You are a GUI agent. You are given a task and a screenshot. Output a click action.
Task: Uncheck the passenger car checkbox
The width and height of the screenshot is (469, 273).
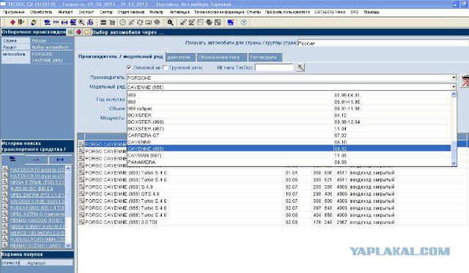pos(129,67)
